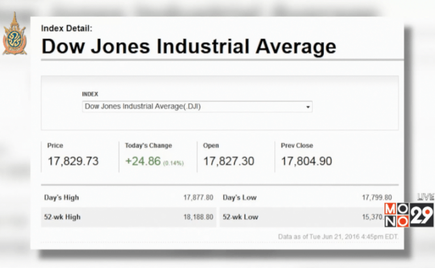Select the Dow Jones Industrial Average(.DJI) combo box
This screenshot has height=268, width=435.
196,107
